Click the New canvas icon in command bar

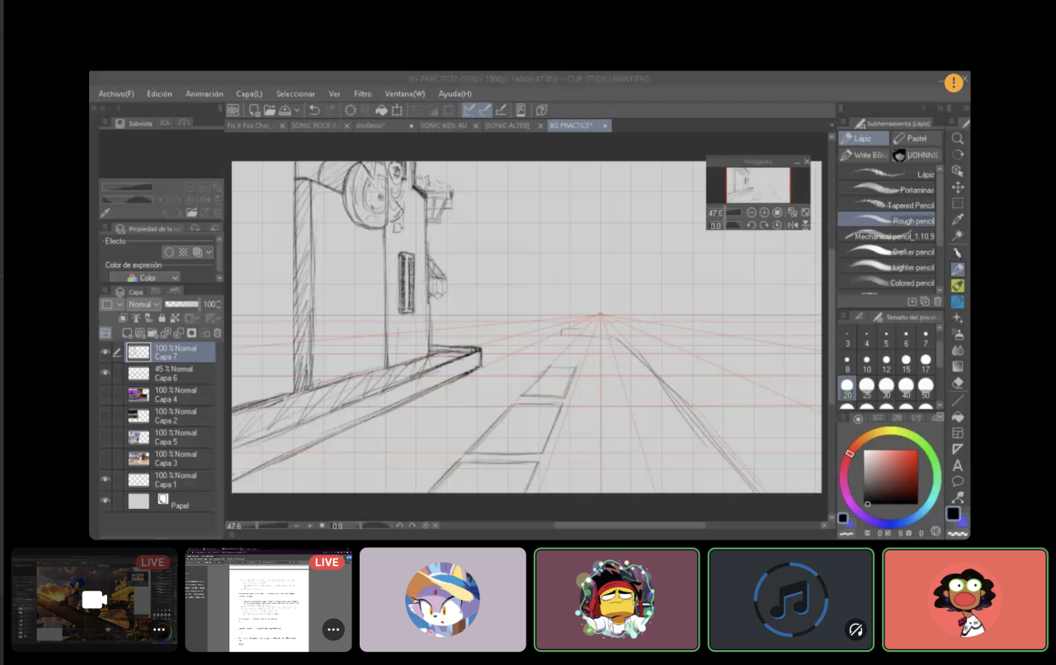click(x=254, y=110)
